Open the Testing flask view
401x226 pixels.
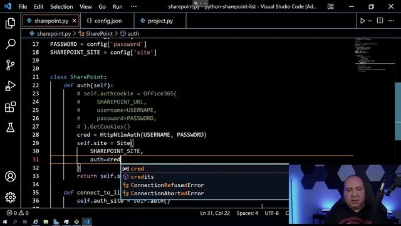[10, 127]
